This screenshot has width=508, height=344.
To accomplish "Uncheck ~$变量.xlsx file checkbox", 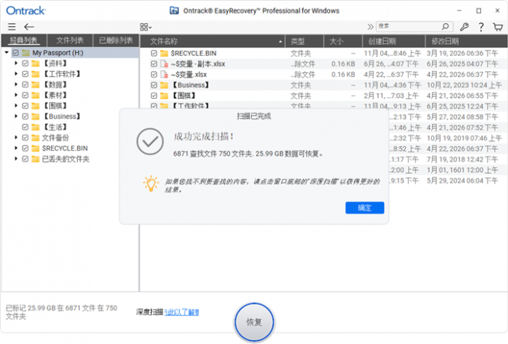I will (154, 75).
